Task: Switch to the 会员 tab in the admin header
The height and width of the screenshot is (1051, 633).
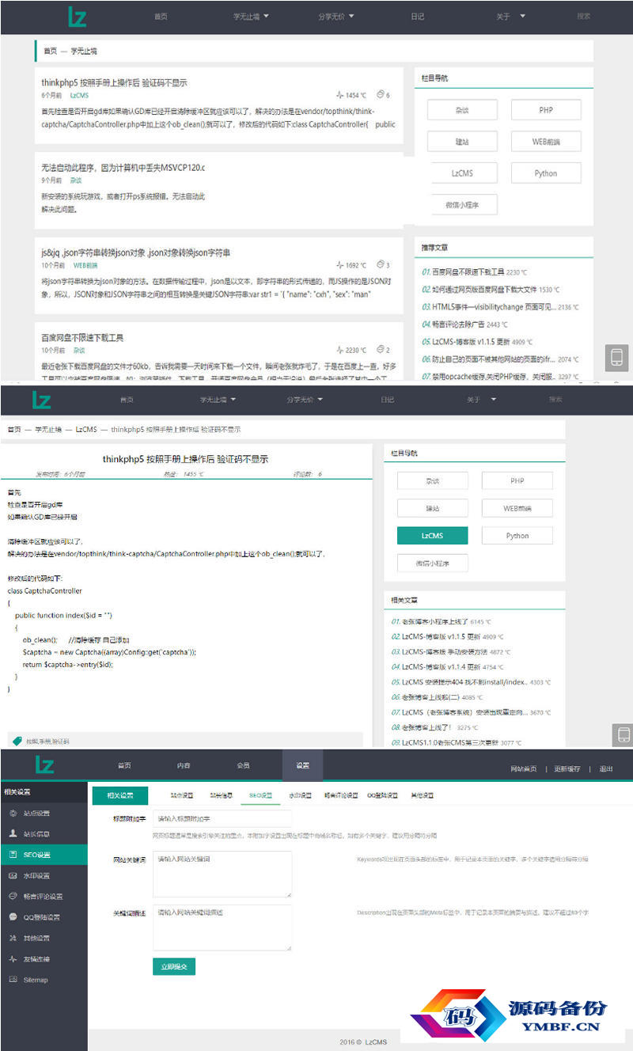Action: [x=243, y=765]
